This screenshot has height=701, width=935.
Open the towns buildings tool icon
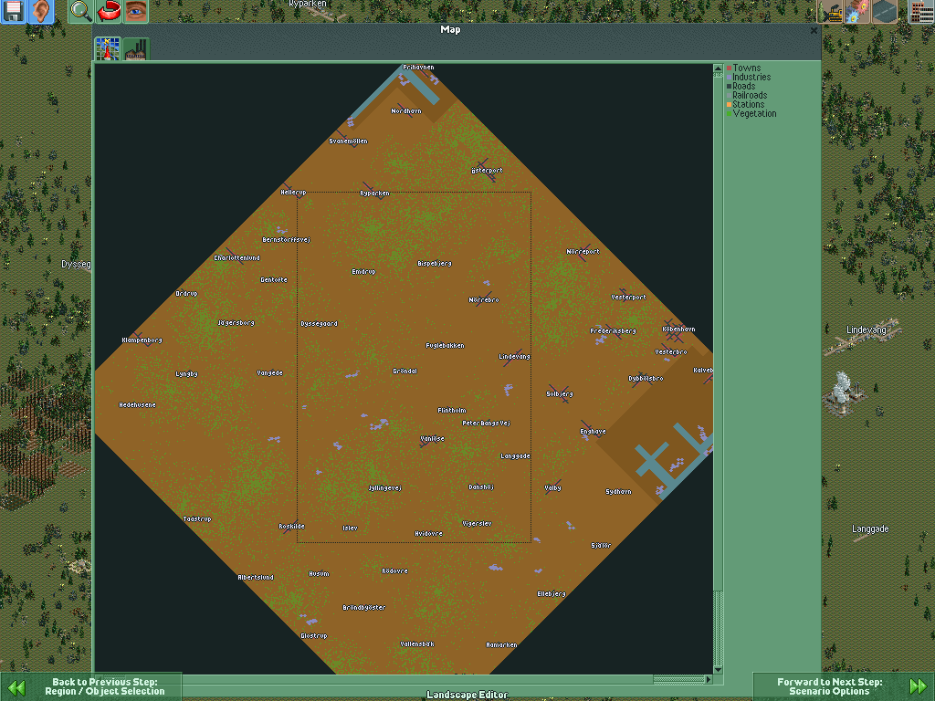(x=921, y=11)
